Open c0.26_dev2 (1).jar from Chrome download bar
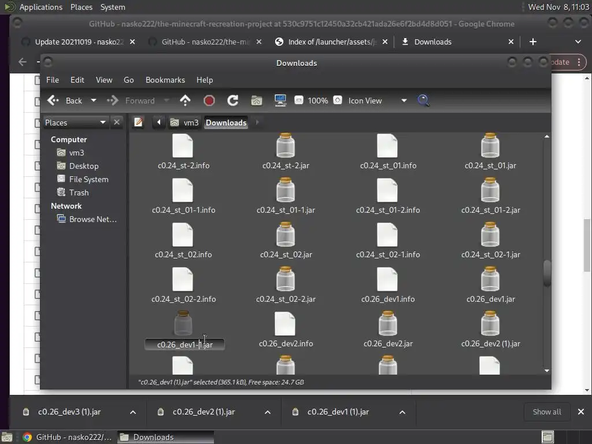Screen dimensions: 592x444 204,412
